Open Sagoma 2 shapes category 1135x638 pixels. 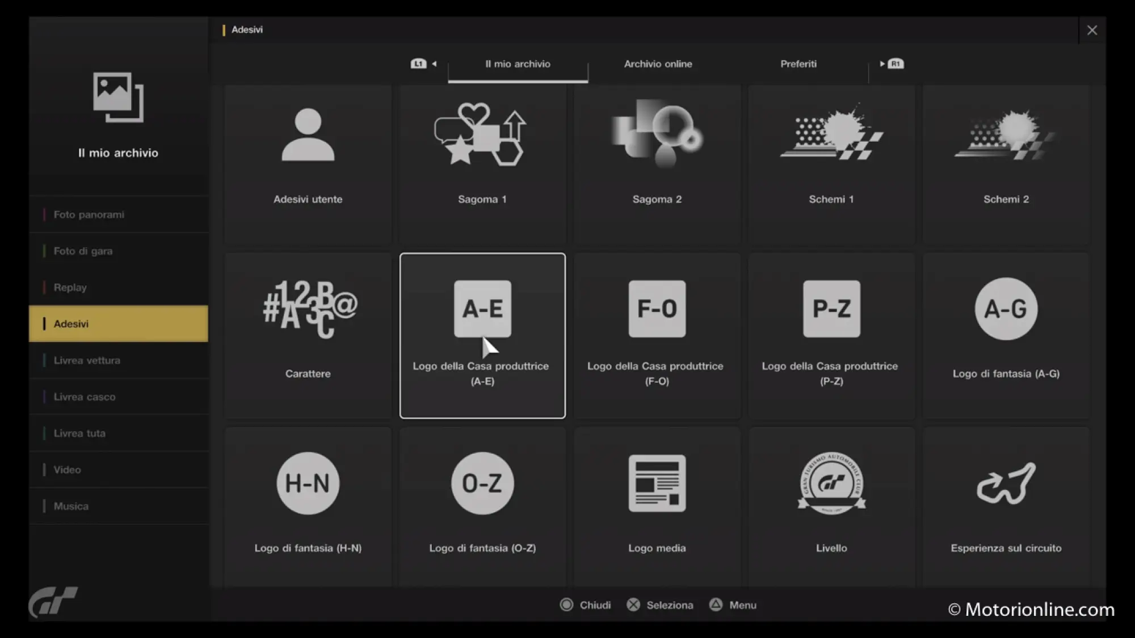(x=657, y=164)
